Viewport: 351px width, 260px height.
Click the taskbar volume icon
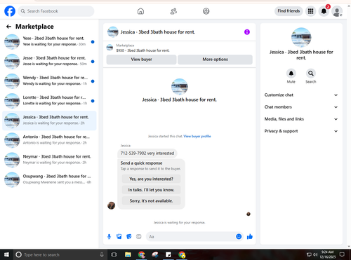(315, 254)
